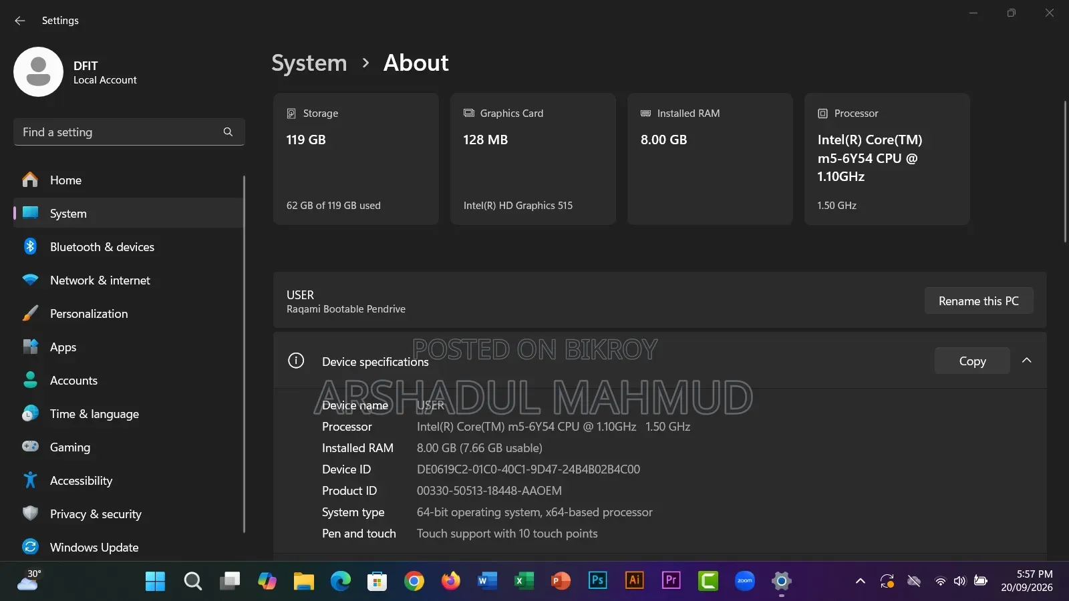Open Microsoft Store from the taskbar
1069x601 pixels.
[377, 581]
